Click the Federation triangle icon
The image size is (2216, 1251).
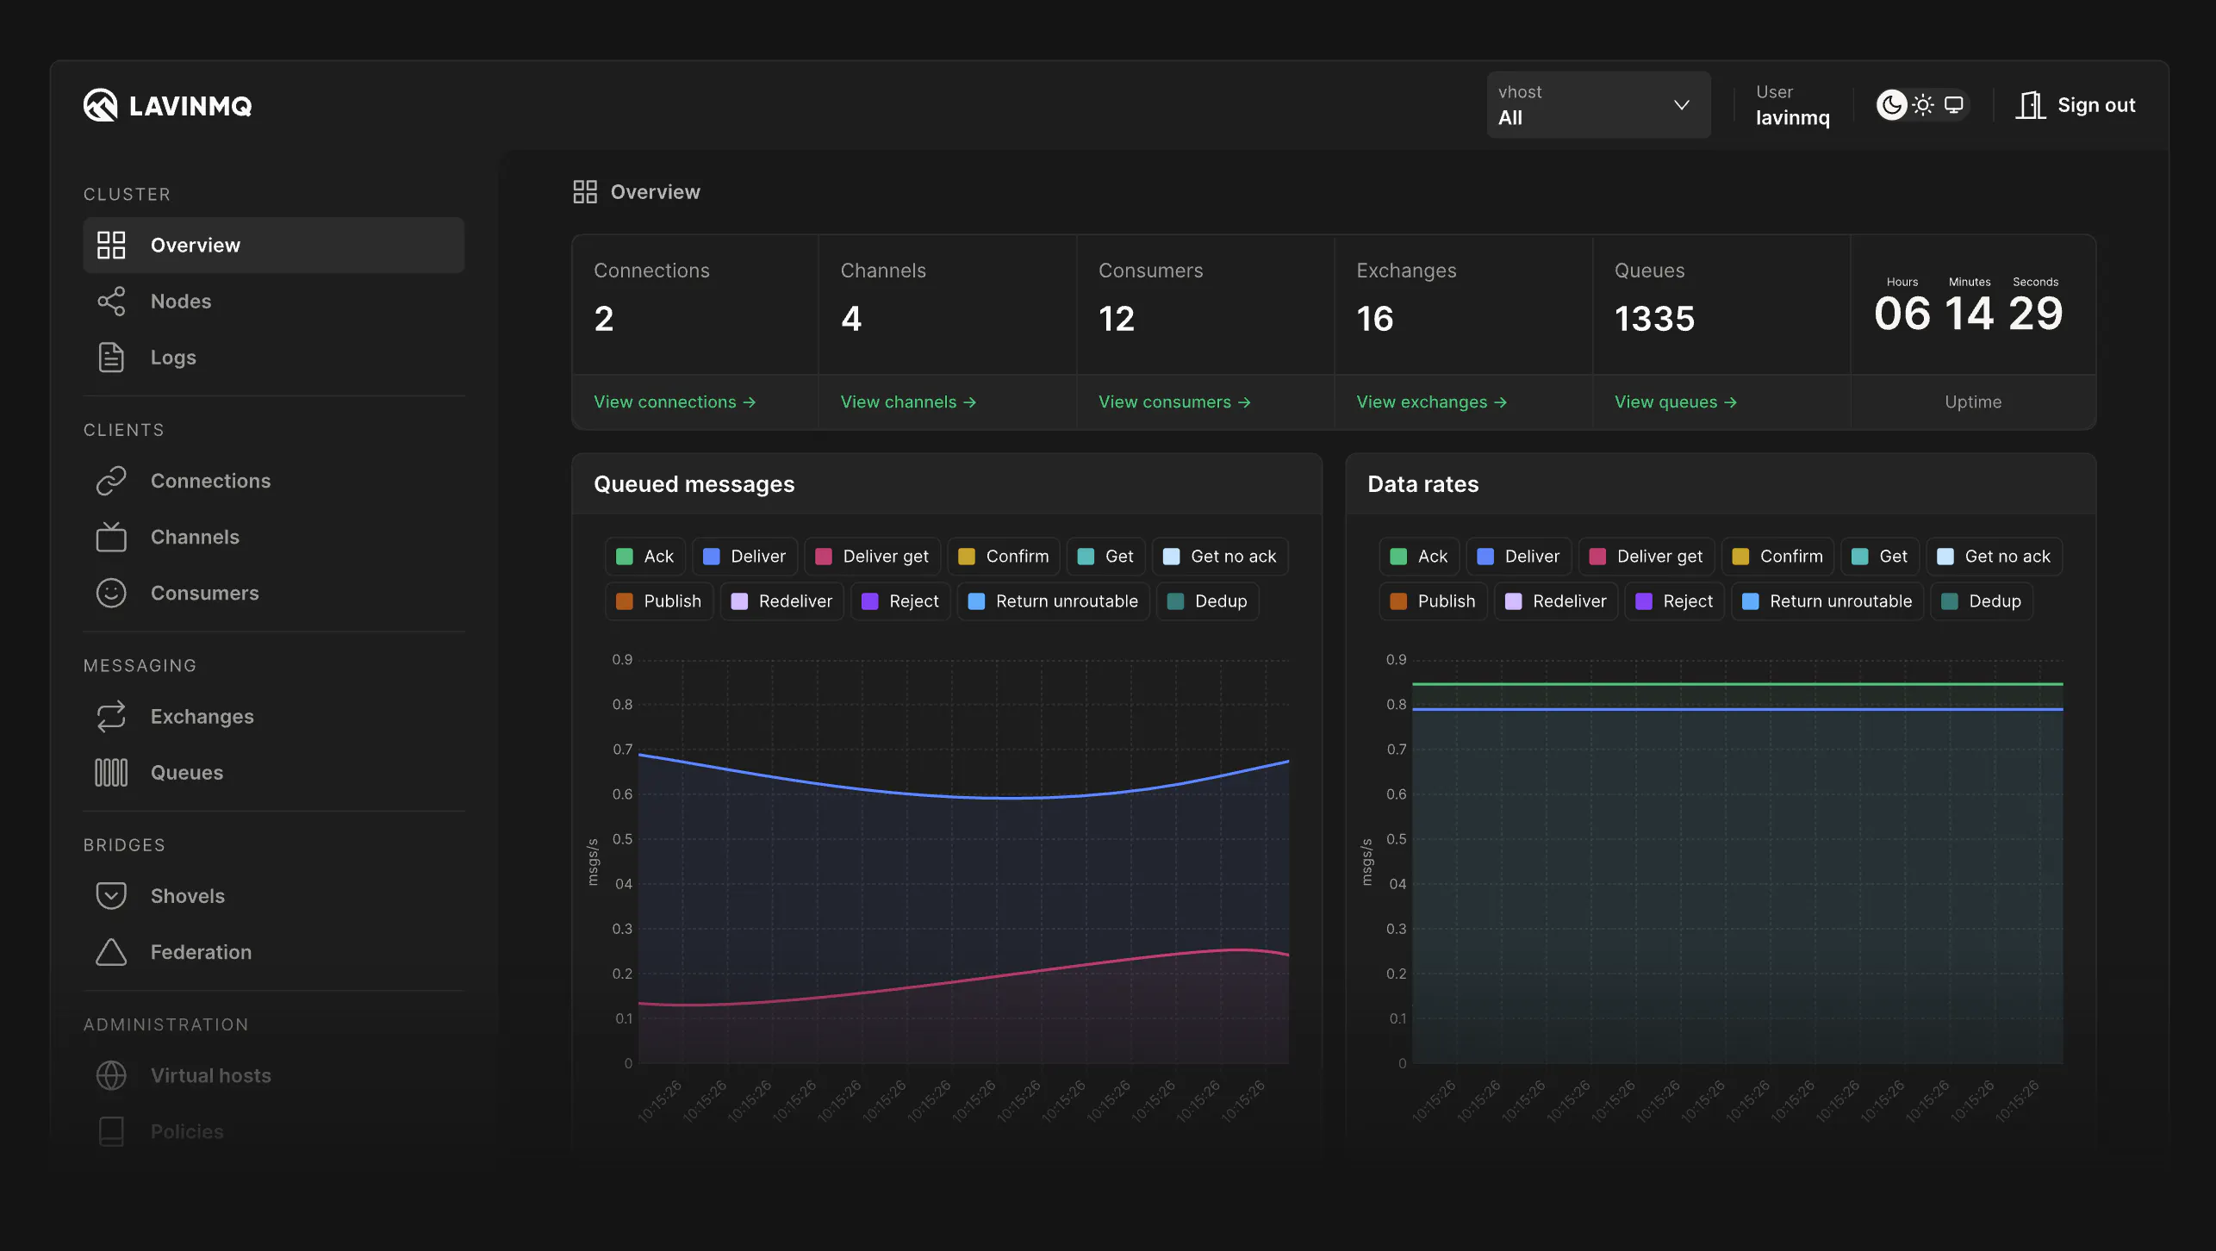click(111, 952)
